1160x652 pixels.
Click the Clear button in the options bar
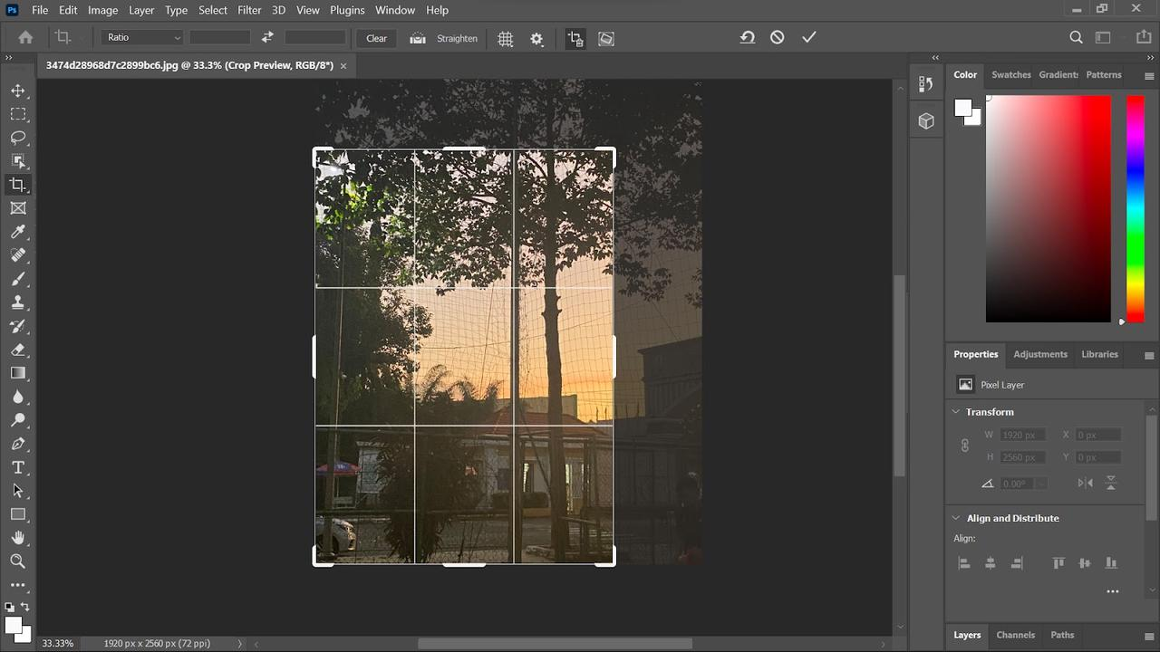[x=375, y=38]
